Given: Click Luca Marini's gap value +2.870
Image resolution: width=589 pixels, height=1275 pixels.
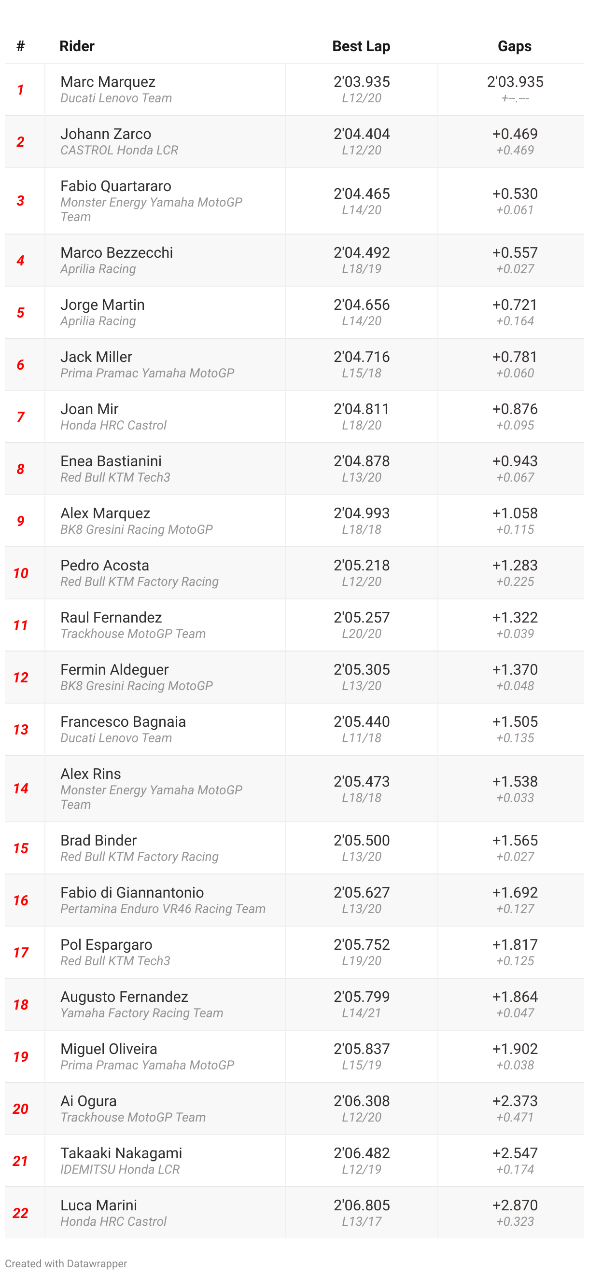Looking at the screenshot, I should coord(514,1205).
